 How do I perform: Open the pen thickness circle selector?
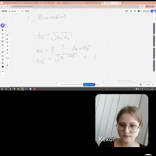7,58
